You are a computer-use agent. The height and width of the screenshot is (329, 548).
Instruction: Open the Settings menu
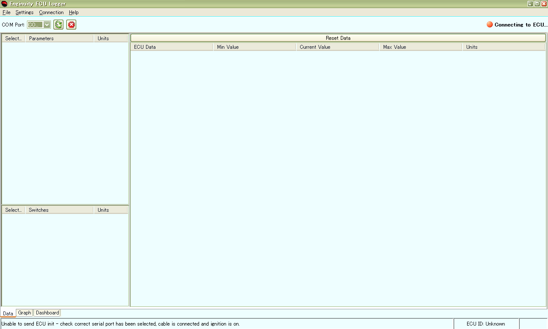[24, 12]
